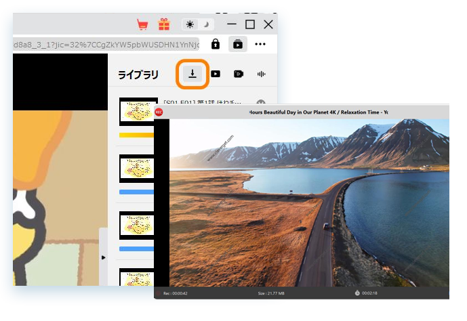Open the recorded video tab in ライブラリ
The width and height of the screenshot is (467, 321).
click(239, 74)
